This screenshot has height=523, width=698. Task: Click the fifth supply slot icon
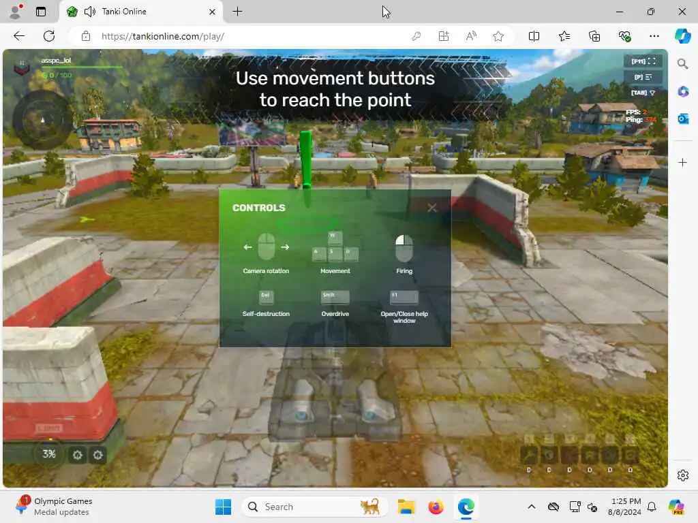(x=610, y=455)
